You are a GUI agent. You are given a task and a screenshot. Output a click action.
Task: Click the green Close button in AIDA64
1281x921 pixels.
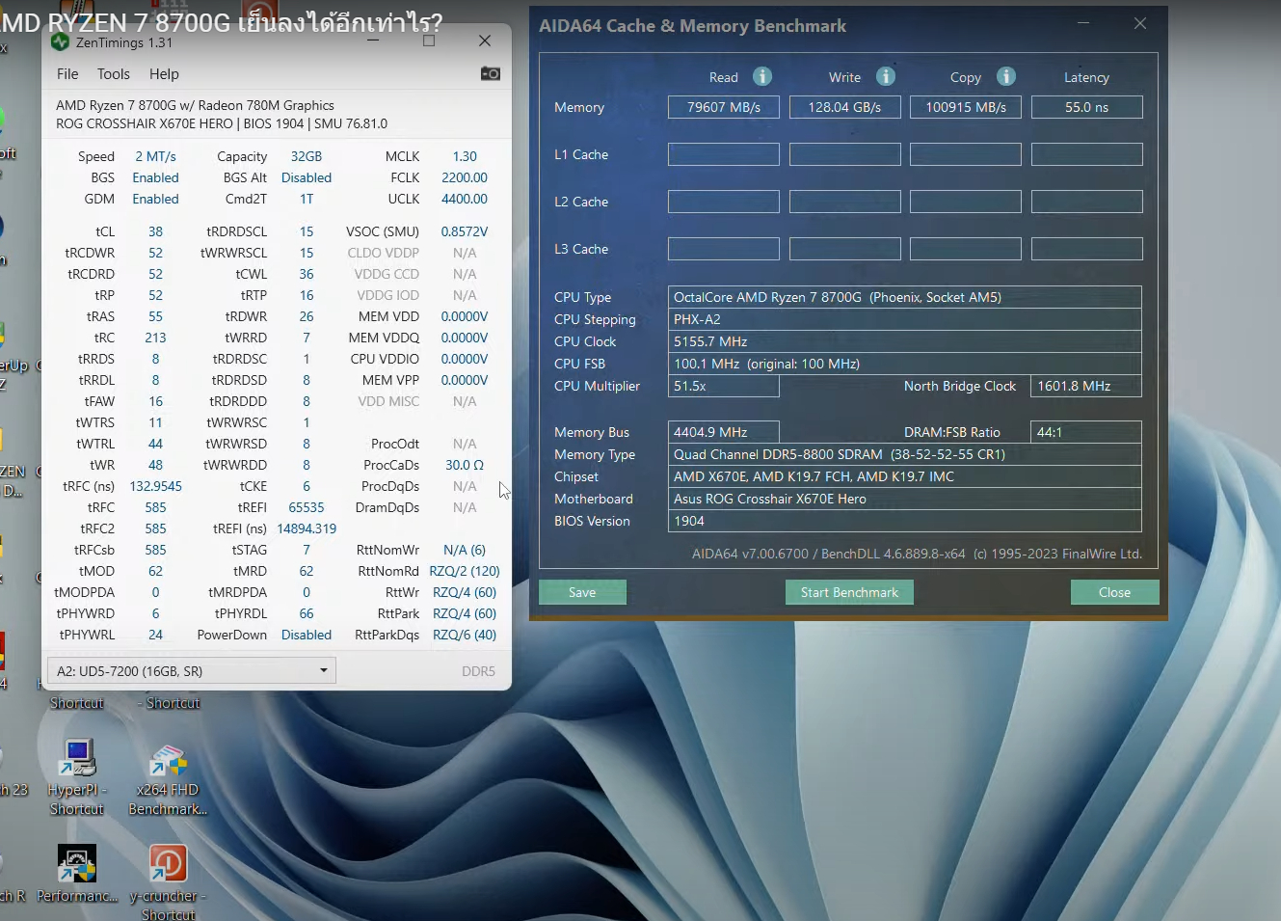[x=1114, y=592]
